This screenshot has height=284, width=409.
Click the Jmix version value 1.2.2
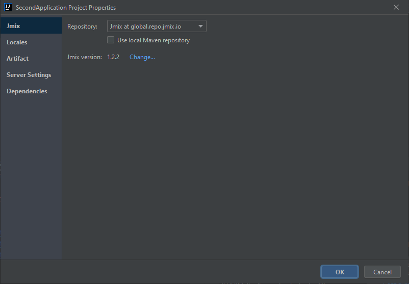[113, 57]
